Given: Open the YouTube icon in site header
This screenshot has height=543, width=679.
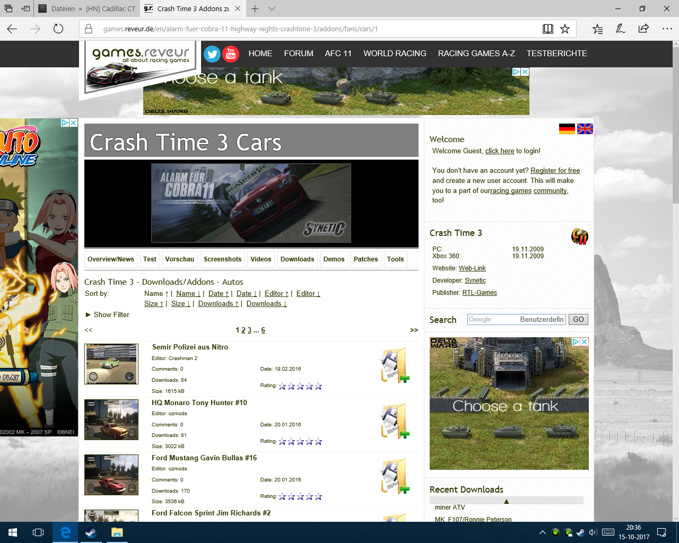Looking at the screenshot, I should 231,54.
